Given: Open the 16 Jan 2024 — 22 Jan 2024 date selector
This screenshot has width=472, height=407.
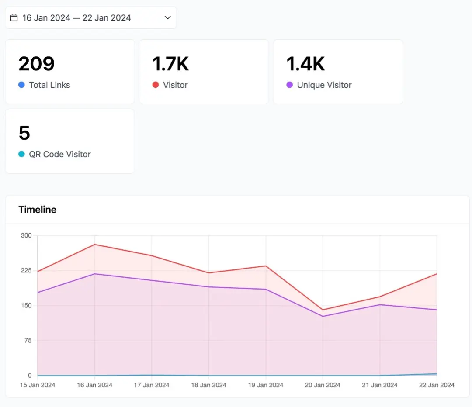Looking at the screenshot, I should tap(90, 18).
